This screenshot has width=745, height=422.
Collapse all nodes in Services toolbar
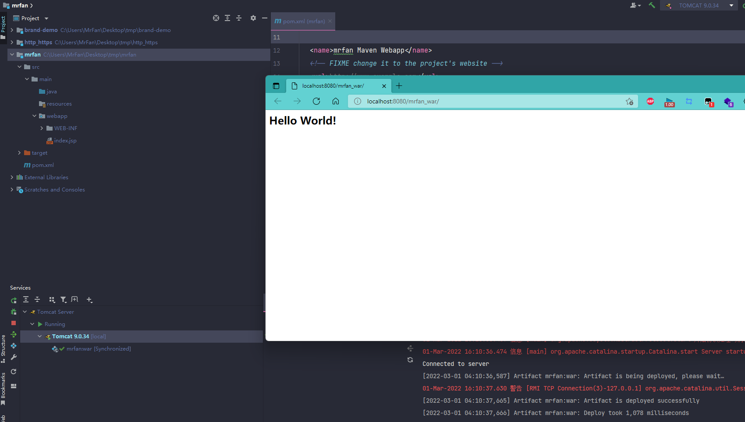click(x=37, y=299)
